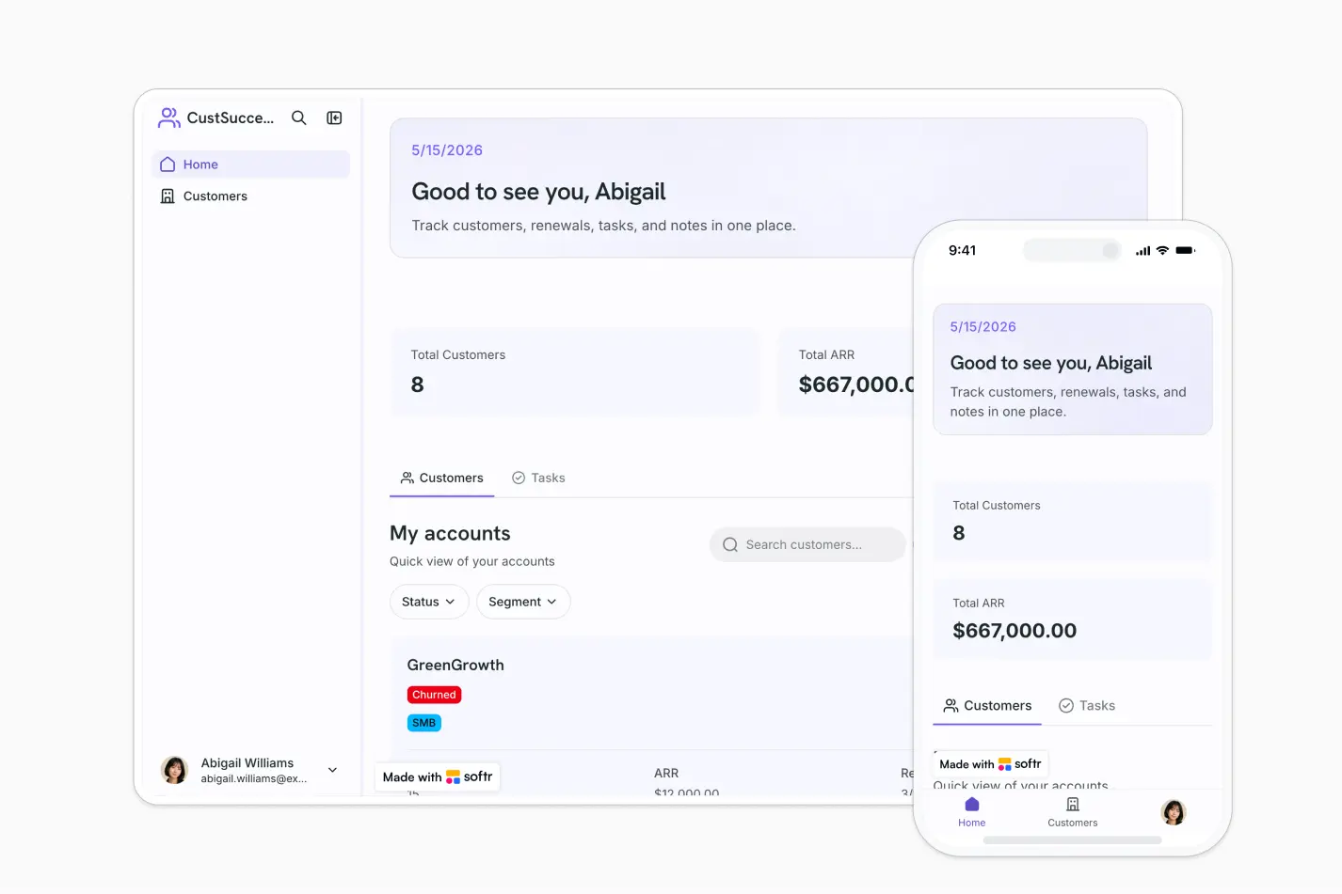1342x894 pixels.
Task: Select the Customers tab in the phone view
Action: click(x=987, y=706)
